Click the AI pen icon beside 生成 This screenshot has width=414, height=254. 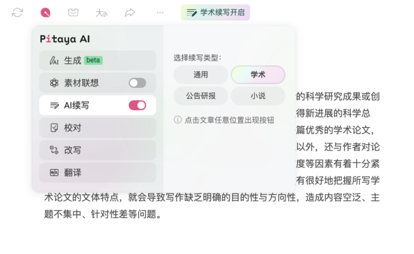[54, 61]
